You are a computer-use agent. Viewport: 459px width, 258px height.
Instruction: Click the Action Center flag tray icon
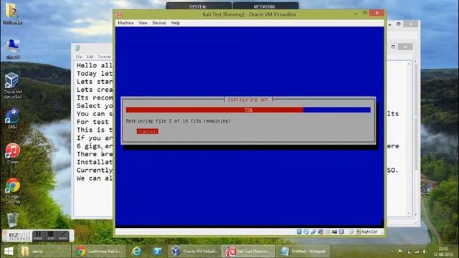400,252
